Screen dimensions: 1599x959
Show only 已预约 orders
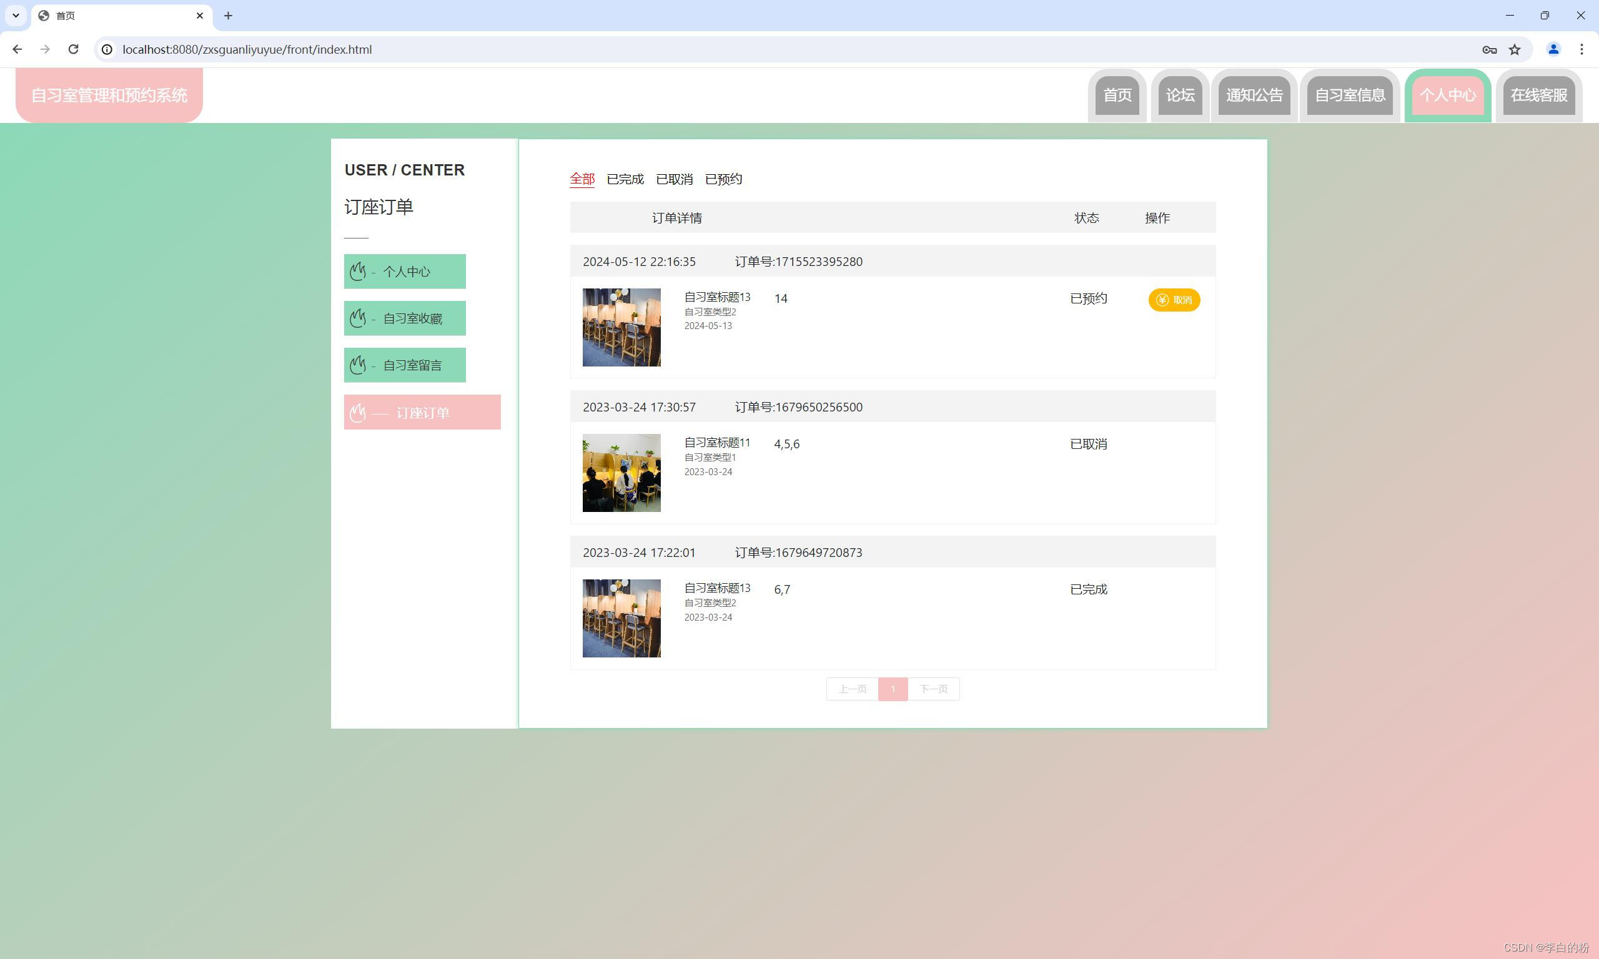(x=723, y=179)
